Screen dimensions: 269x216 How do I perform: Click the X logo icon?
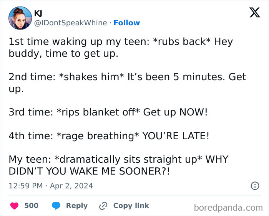[252, 13]
